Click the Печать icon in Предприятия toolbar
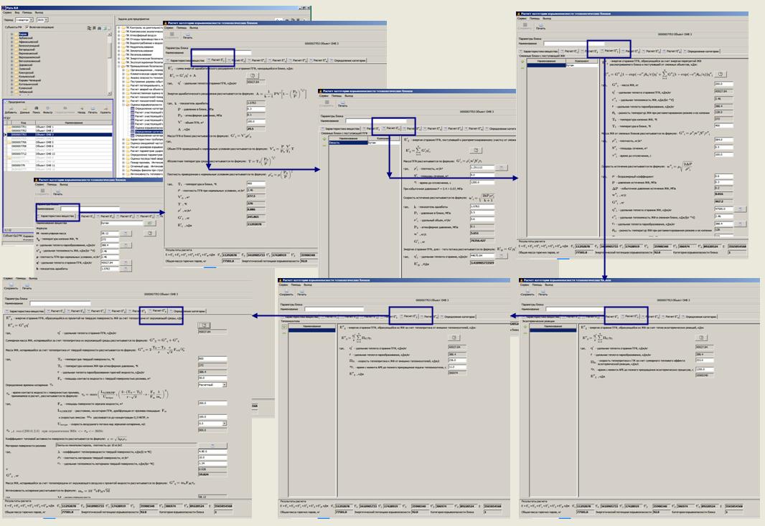Image resolution: width=765 pixels, height=526 pixels. (93, 110)
